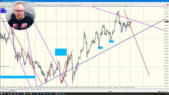169x95 pixels.
Task: Expand the Periods dropdown arrow
Action: click(x=75, y=5)
